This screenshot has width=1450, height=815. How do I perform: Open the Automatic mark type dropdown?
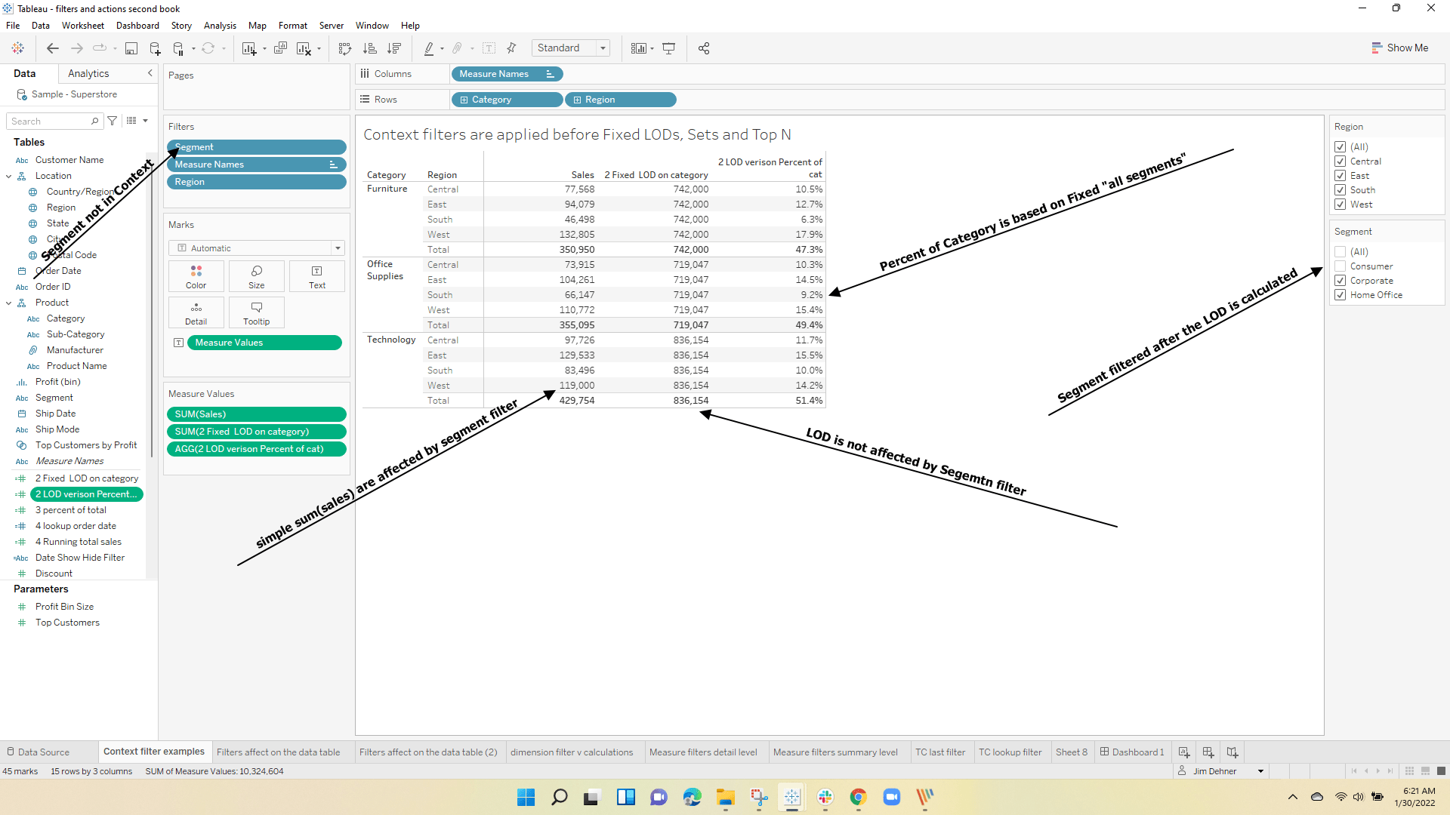338,248
